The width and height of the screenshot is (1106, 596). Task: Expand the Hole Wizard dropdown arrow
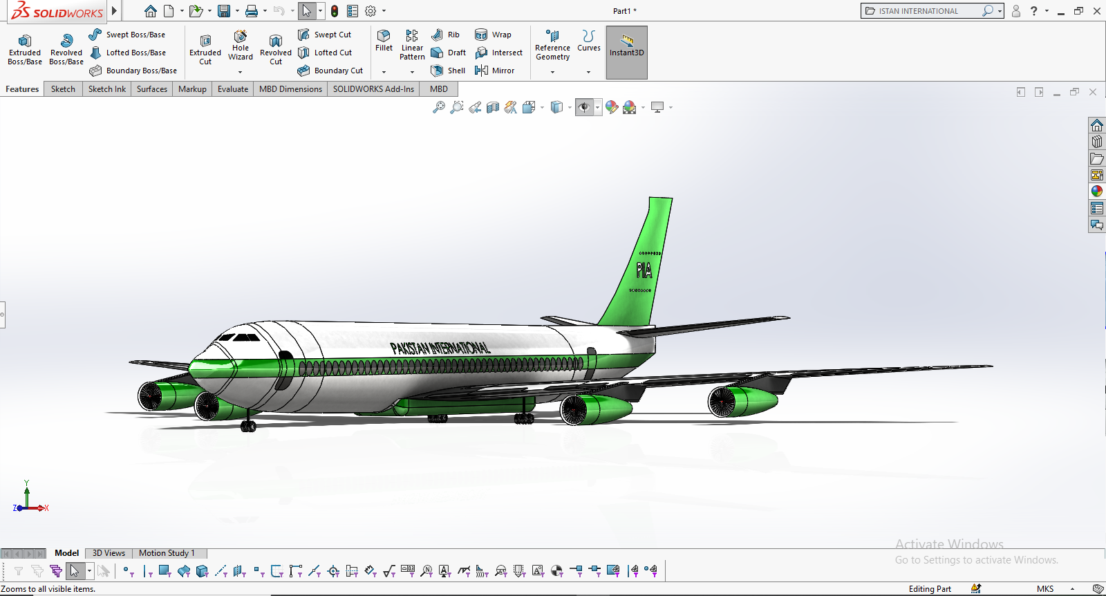tap(241, 72)
